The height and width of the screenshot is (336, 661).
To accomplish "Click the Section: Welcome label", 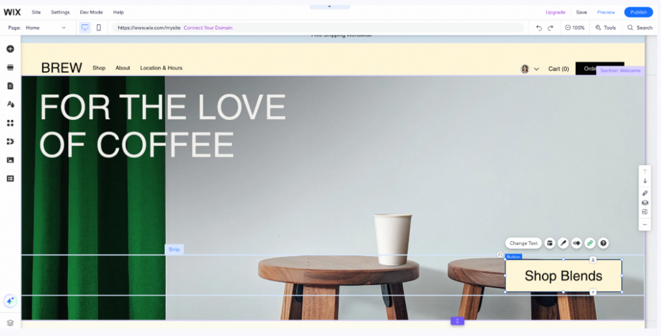I will [x=620, y=71].
